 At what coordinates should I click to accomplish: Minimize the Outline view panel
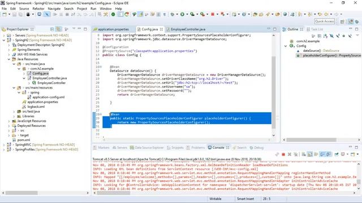click(x=351, y=29)
